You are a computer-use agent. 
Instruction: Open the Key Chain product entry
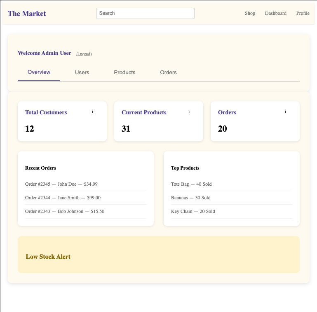(232, 211)
